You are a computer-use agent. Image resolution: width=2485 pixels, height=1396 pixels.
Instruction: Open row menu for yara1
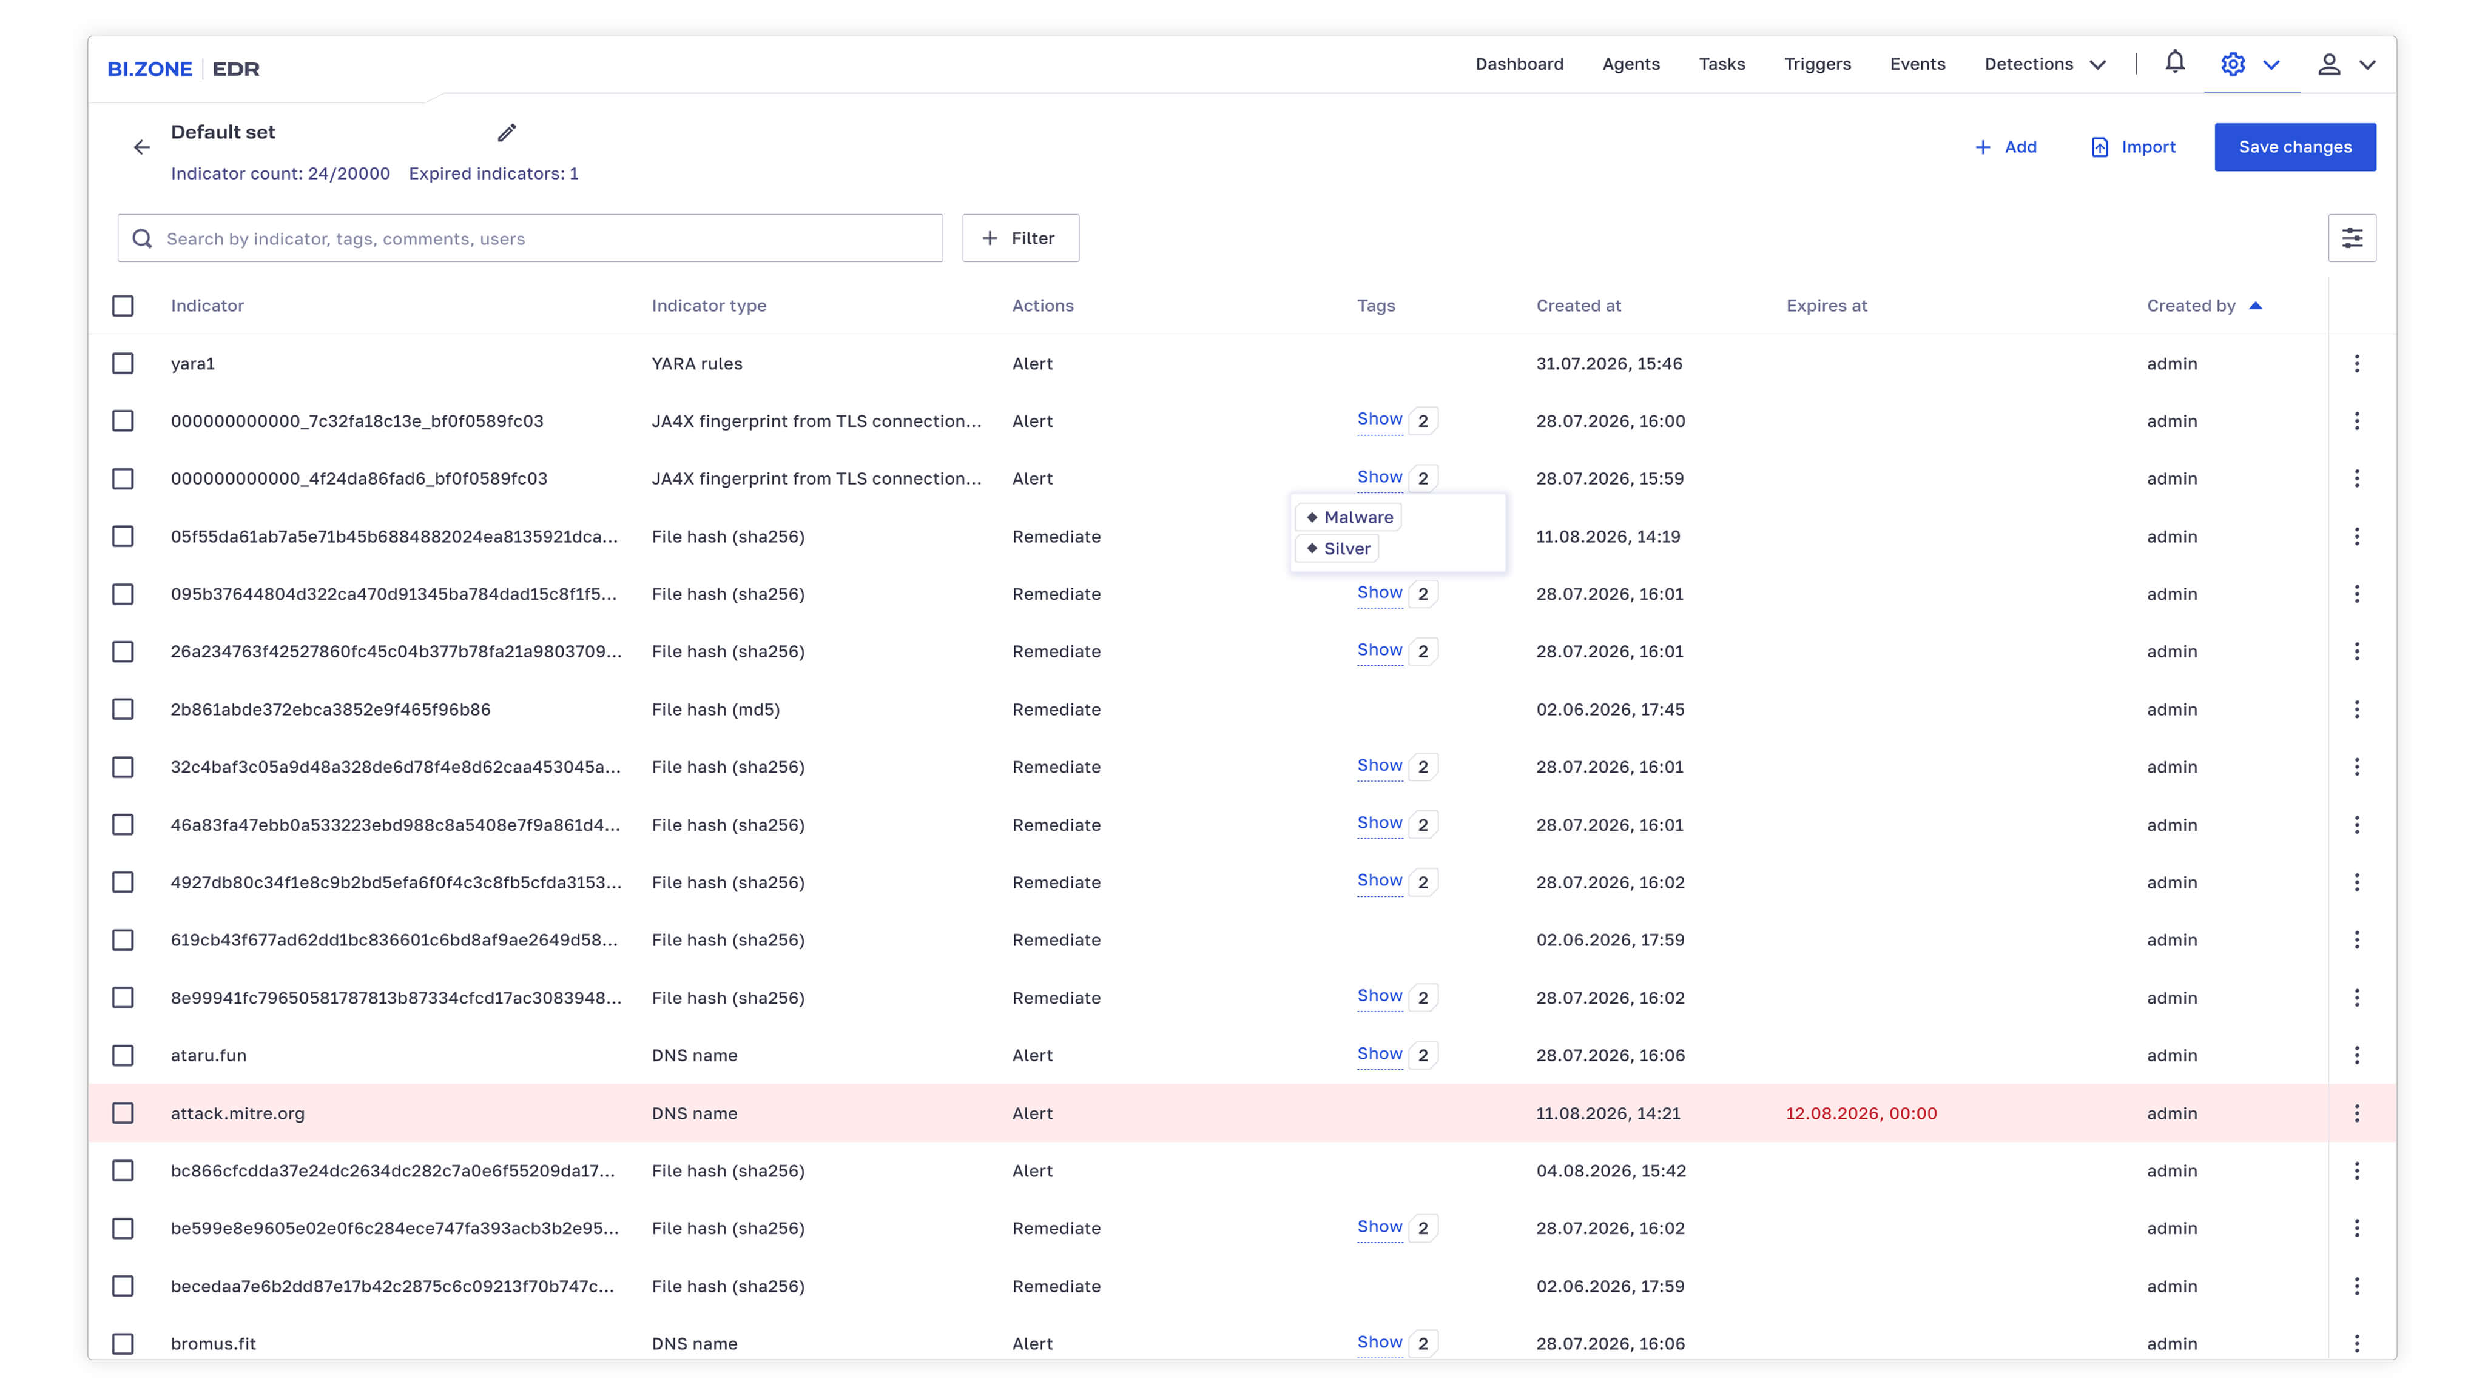tap(2357, 363)
